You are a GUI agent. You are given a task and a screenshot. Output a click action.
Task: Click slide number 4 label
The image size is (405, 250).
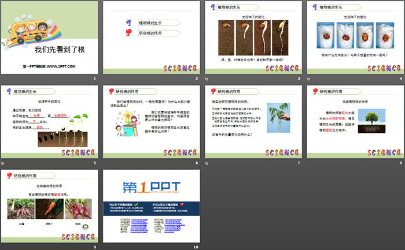401,79
